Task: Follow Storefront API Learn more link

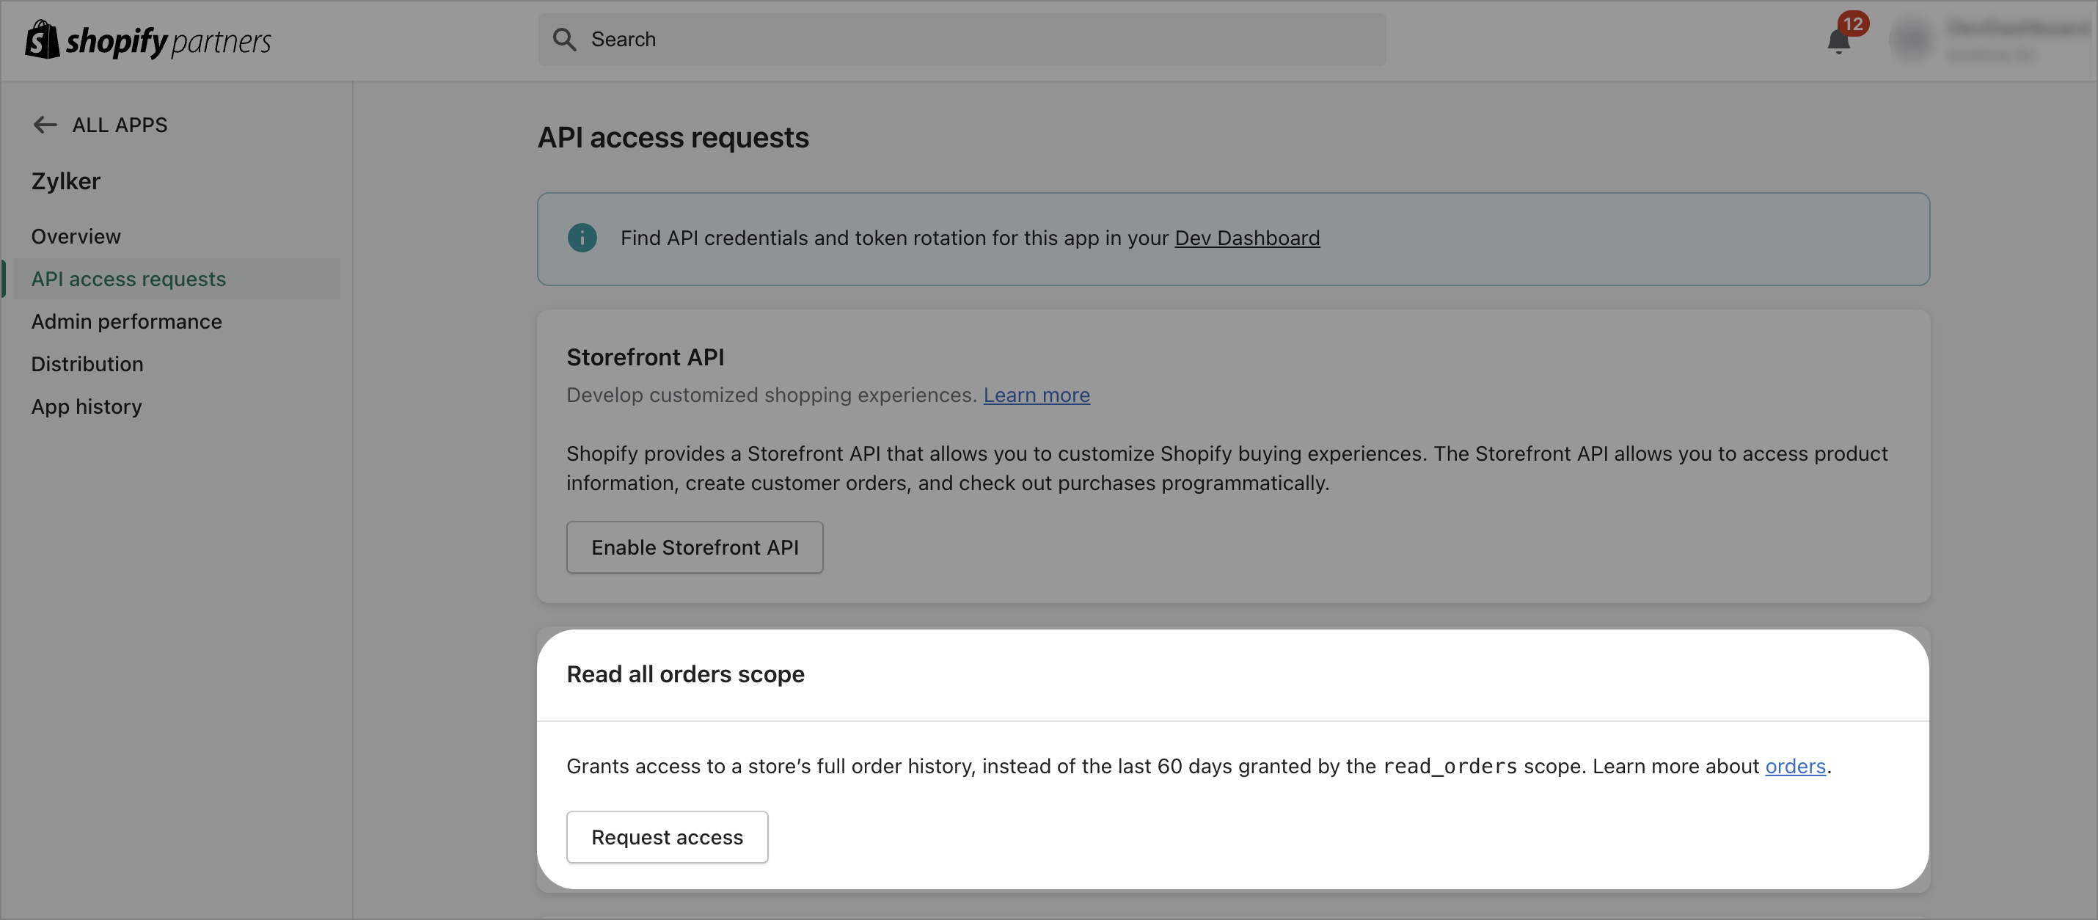Action: 1036,395
